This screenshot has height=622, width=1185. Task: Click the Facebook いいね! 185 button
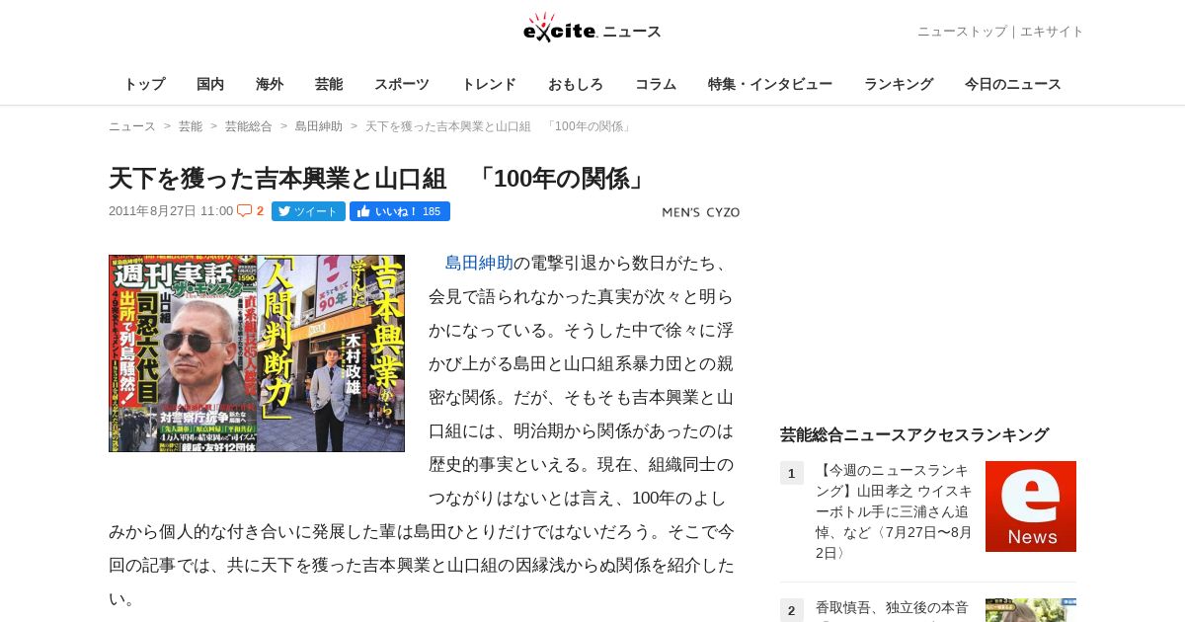400,211
